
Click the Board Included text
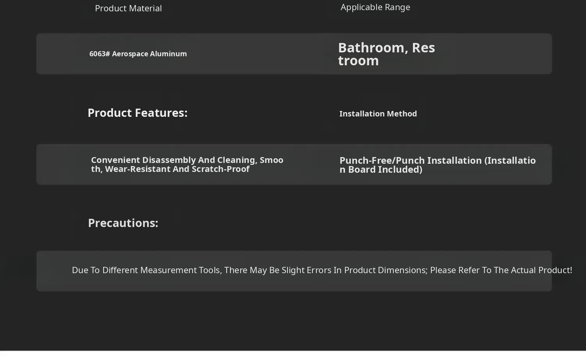[385, 170]
